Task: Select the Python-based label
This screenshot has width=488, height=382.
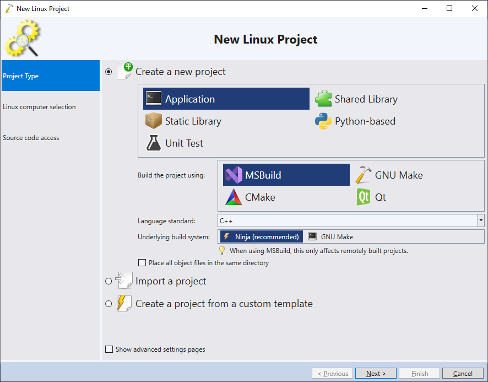Action: 365,121
